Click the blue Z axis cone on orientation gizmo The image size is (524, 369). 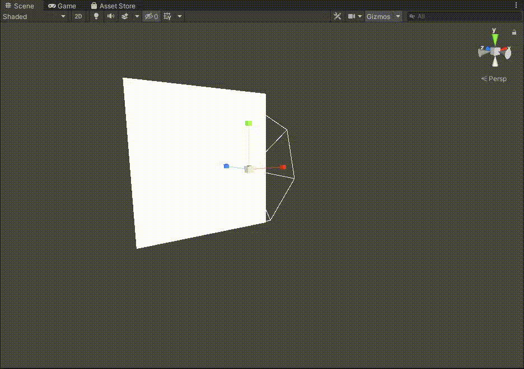click(x=488, y=49)
